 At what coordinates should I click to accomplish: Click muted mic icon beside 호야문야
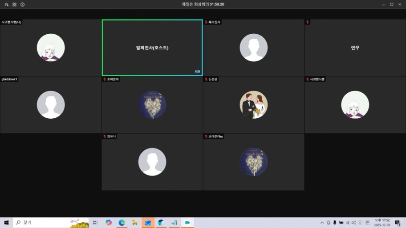[105, 80]
